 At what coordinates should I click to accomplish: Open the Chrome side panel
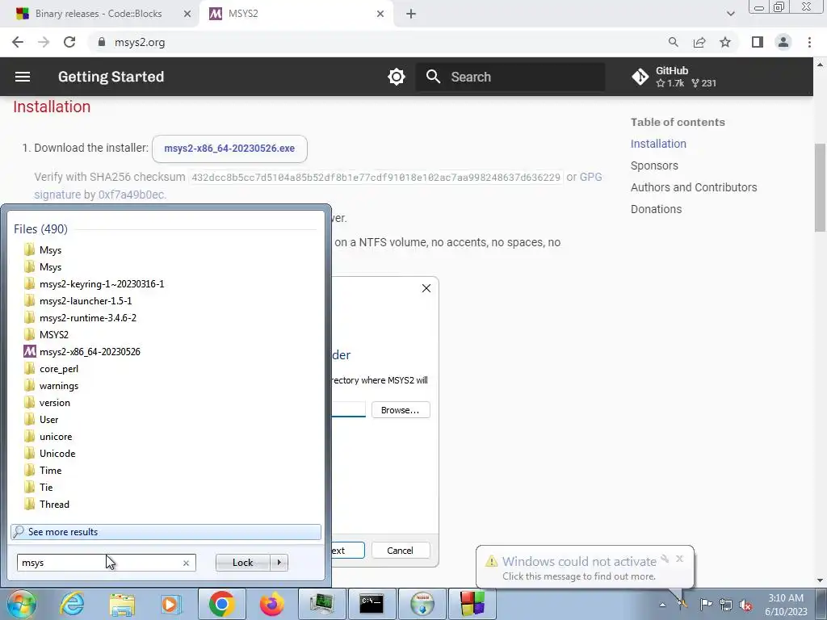pos(758,42)
